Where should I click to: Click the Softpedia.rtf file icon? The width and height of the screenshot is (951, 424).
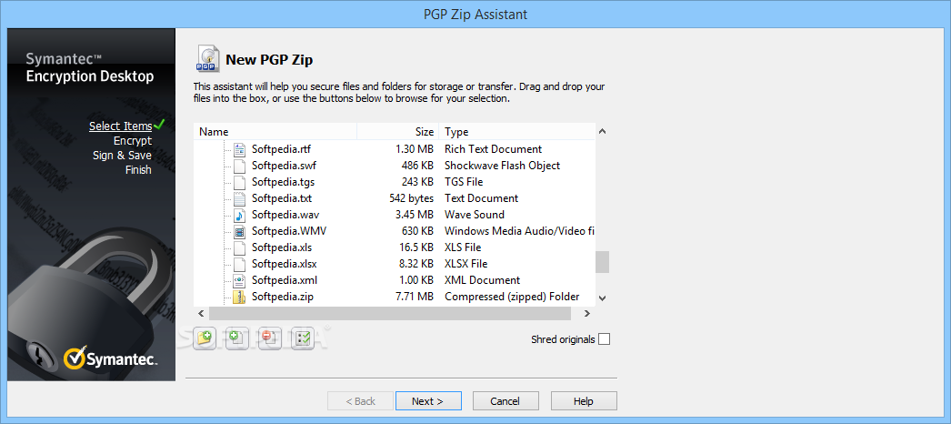(240, 149)
